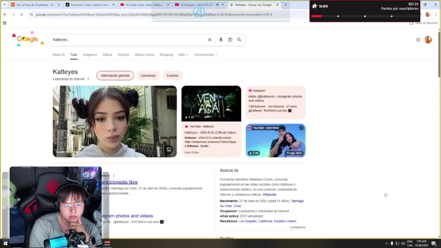Viewport: 441px width, 248px height.
Task: Select the Shopping results tab
Action: pos(166,55)
